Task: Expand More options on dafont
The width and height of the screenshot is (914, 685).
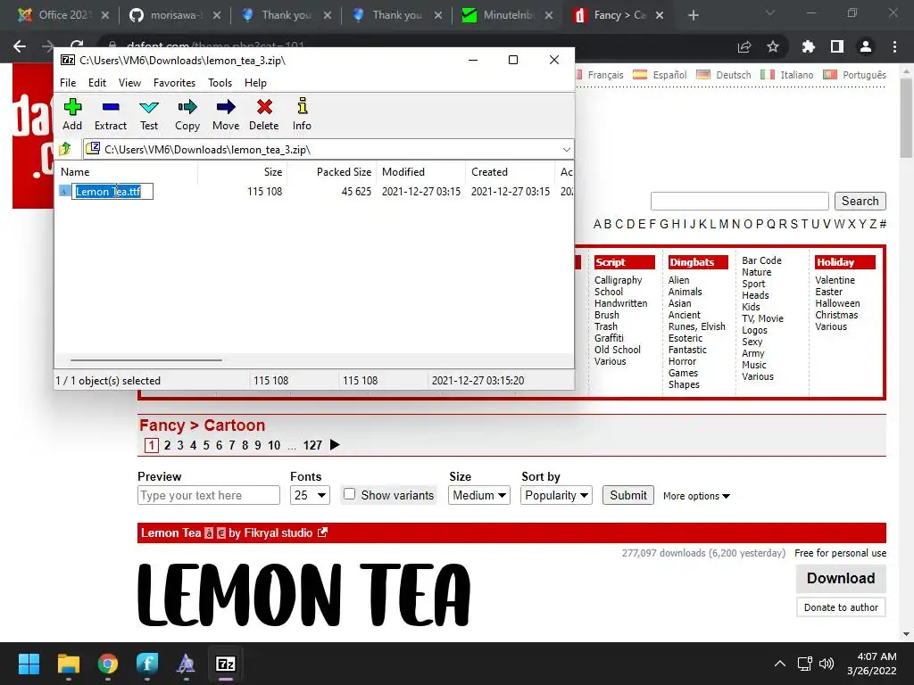Action: coord(696,496)
